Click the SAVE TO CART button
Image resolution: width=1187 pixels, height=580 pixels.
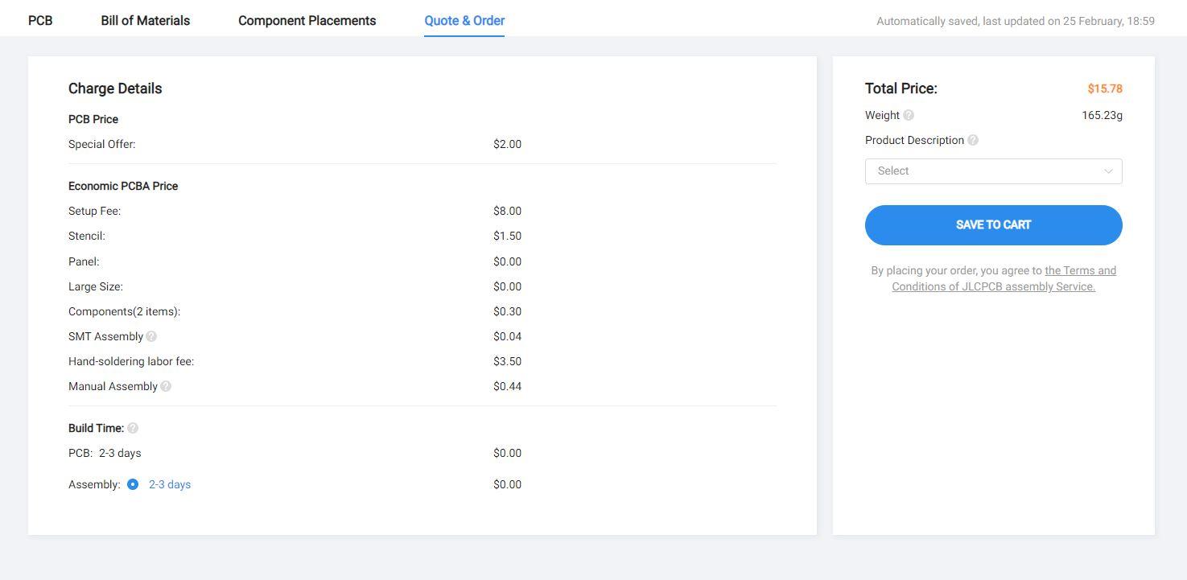click(994, 225)
